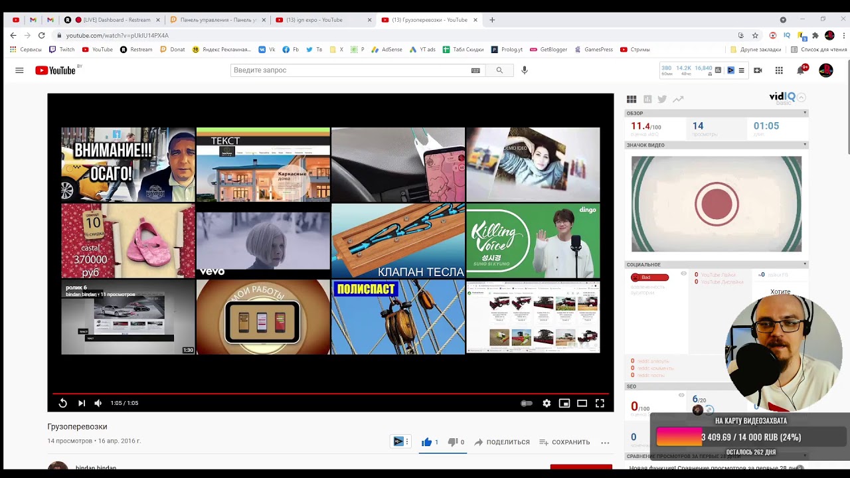Close the Грузоперевозки YouTube tab
Screen dimensions: 850x478
pos(475,20)
